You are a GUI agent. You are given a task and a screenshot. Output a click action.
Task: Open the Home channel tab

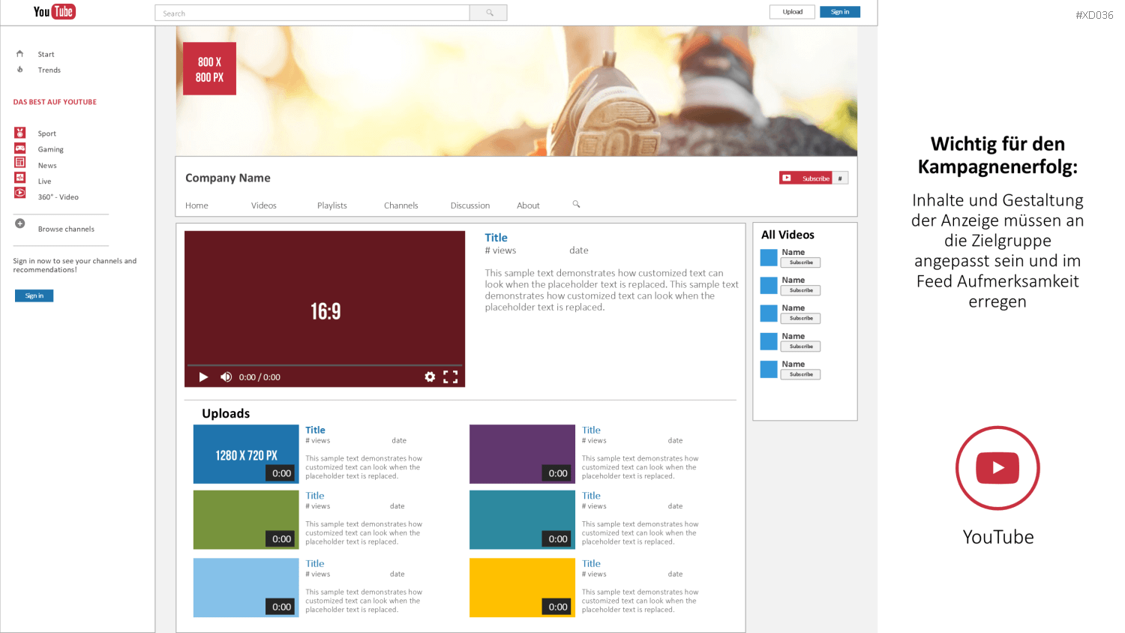pyautogui.click(x=196, y=205)
